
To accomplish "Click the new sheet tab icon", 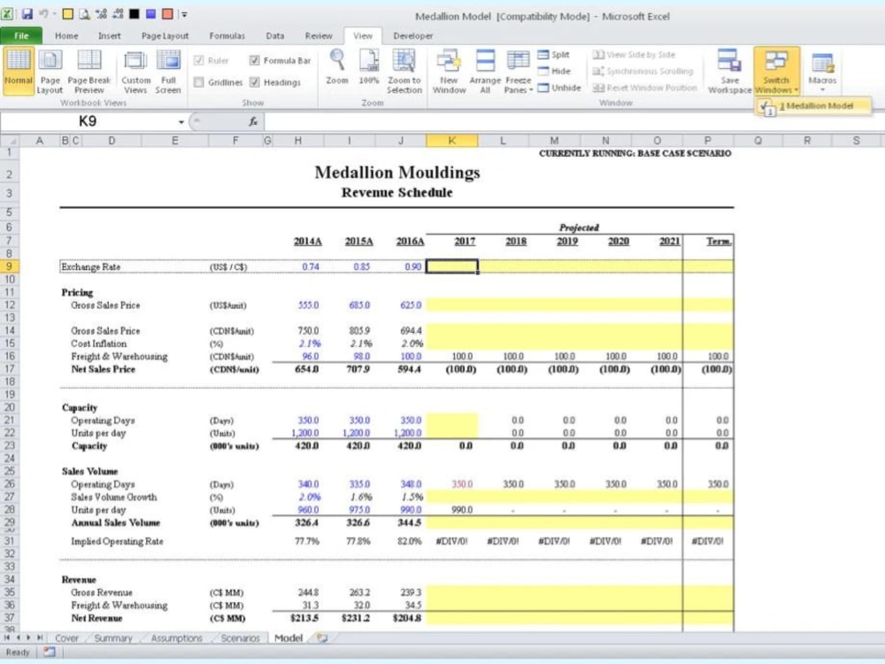I will pos(322,638).
